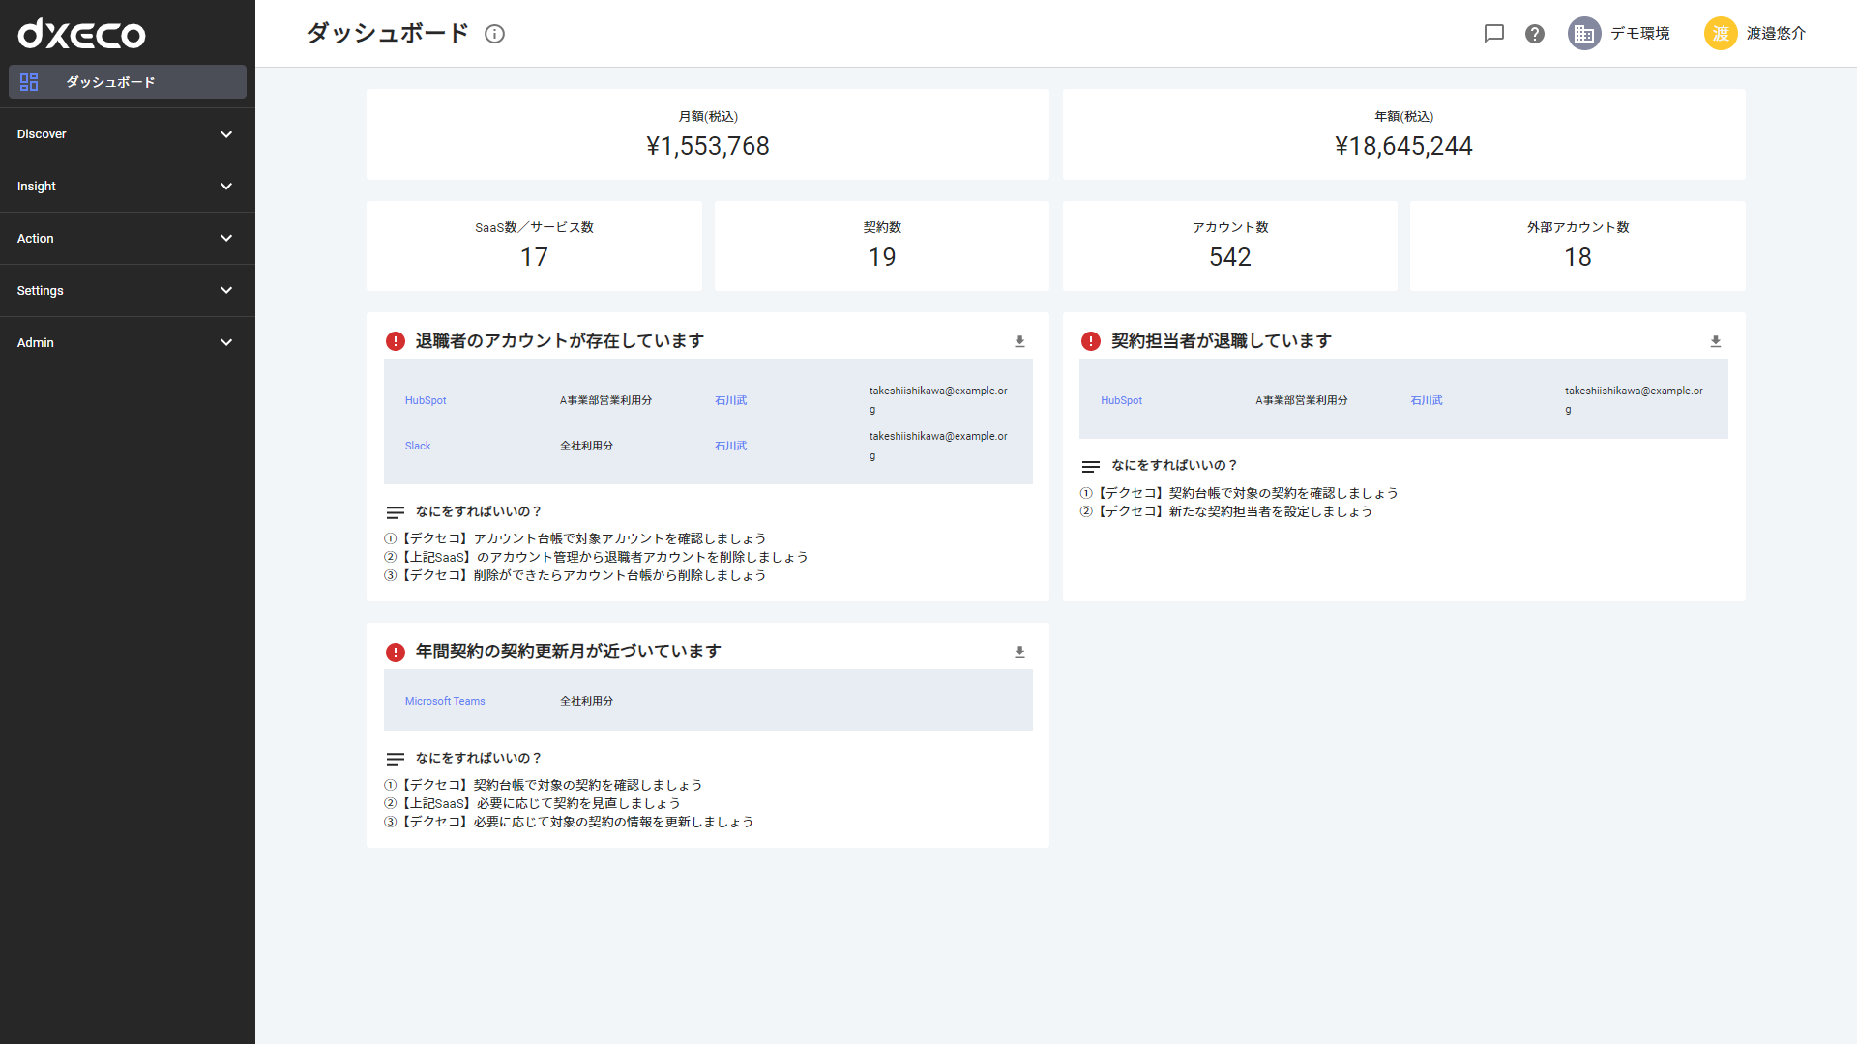Expand the Discover chevron
The height and width of the screenshot is (1044, 1857).
226,134
